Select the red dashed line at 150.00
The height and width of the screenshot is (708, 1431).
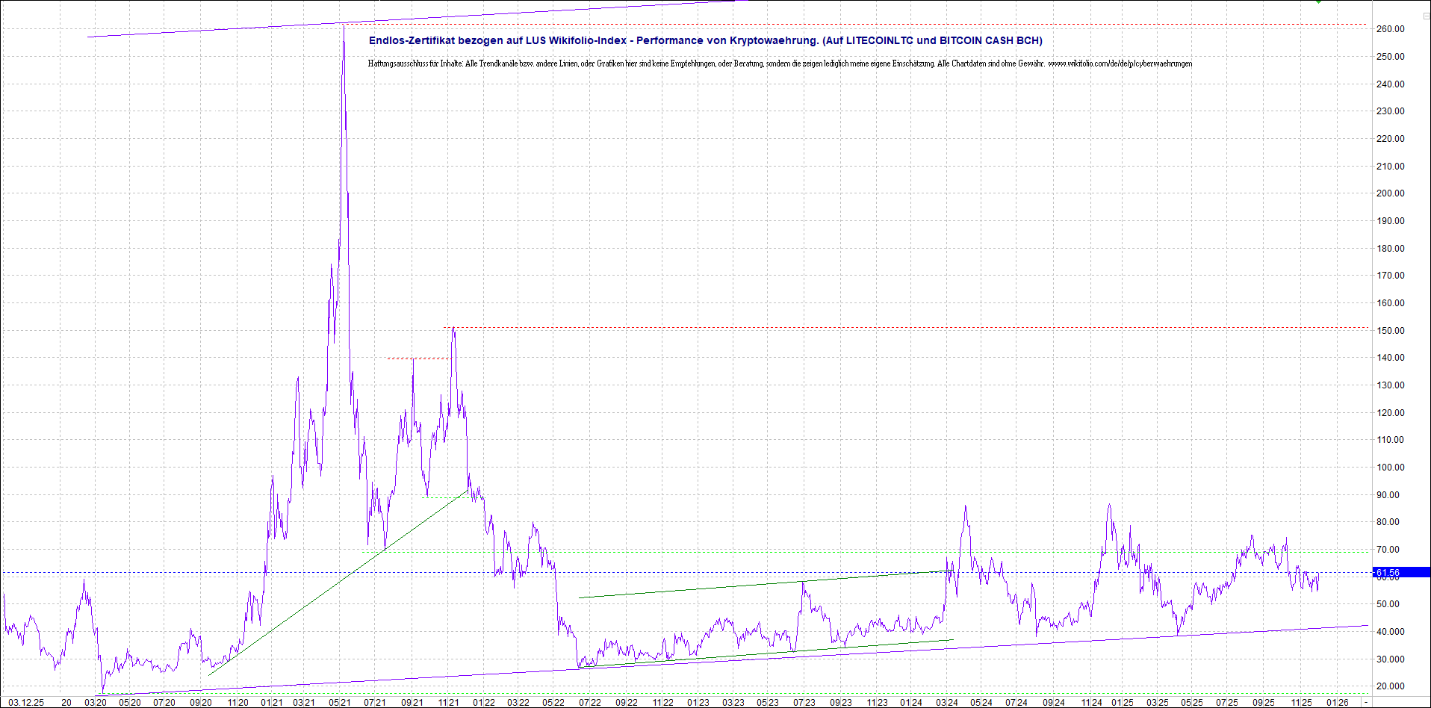point(896,328)
